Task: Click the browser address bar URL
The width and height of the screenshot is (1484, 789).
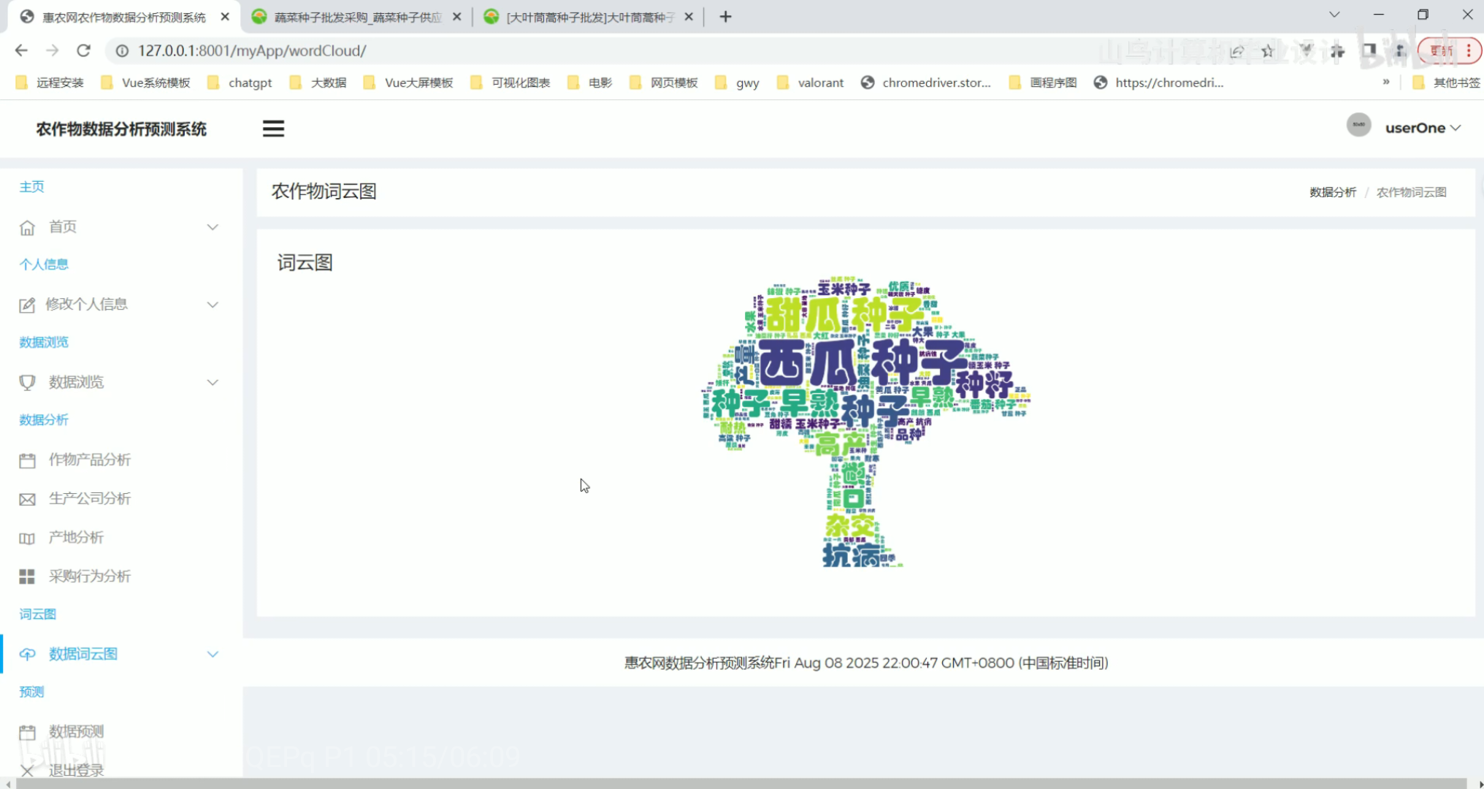Action: coord(252,50)
